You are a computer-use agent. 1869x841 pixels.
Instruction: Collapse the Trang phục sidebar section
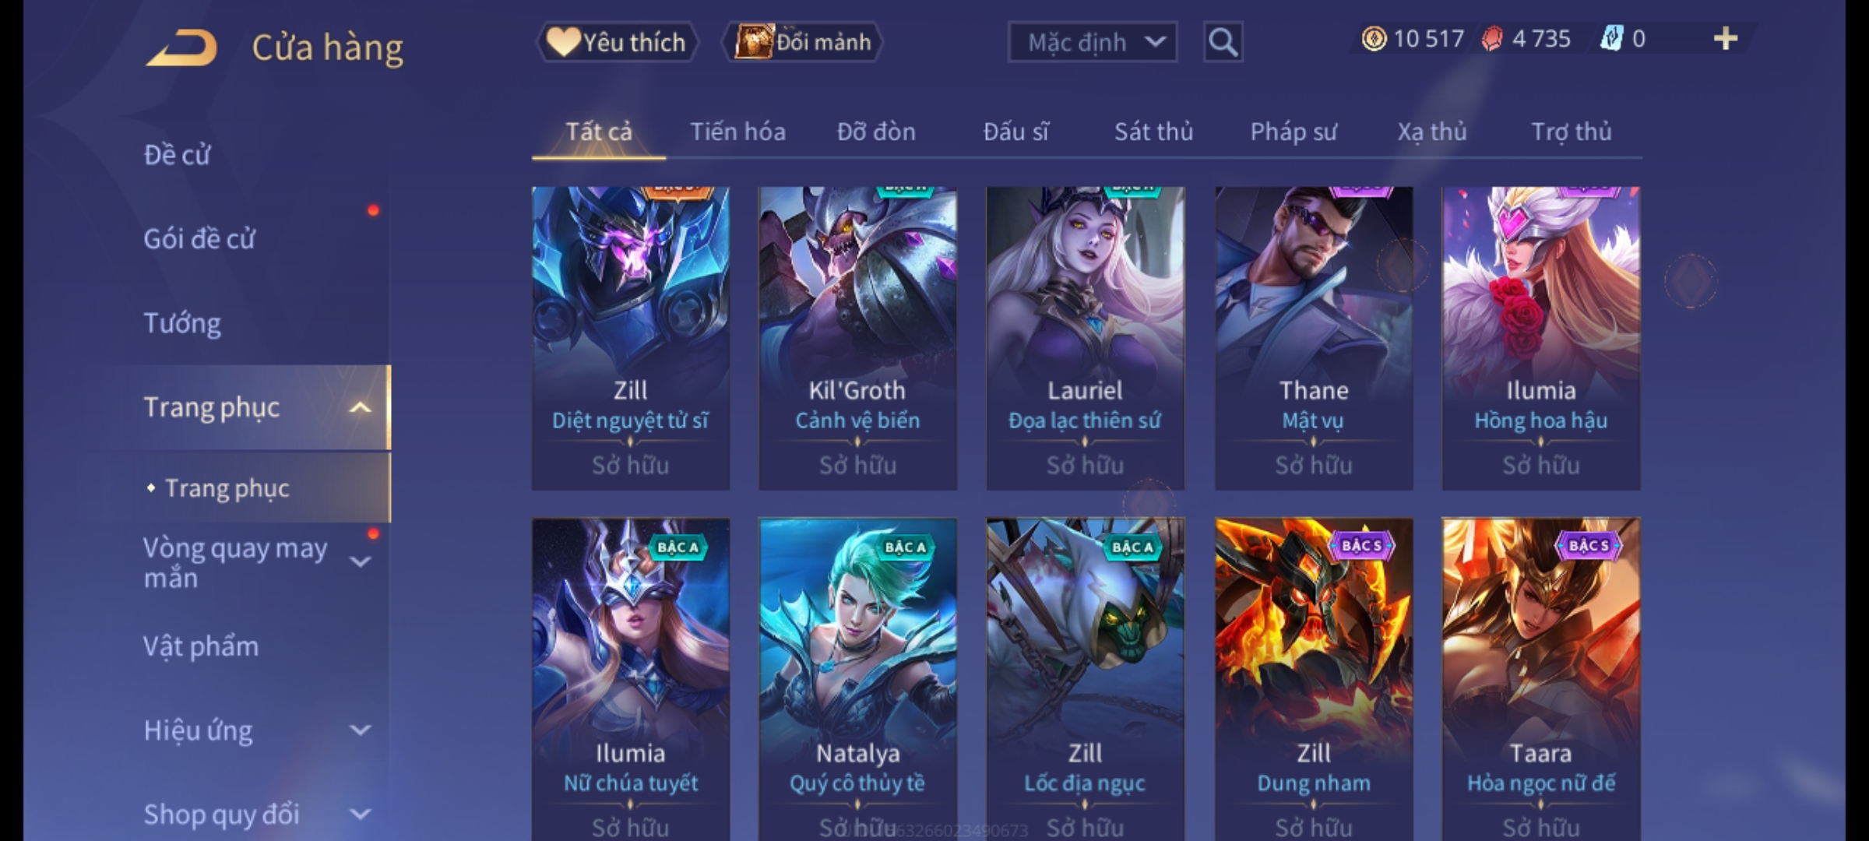pos(360,407)
